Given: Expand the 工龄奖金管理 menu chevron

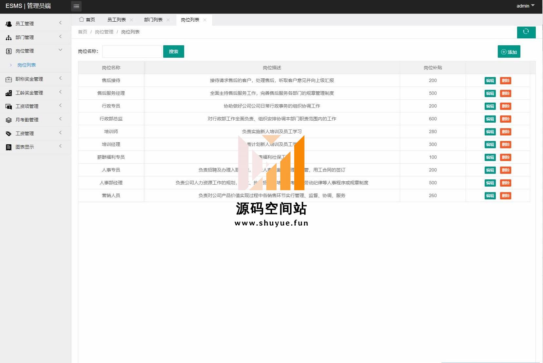Looking at the screenshot, I should click(60, 92).
